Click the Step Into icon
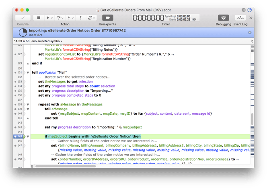Viewport: 267px width, 188px height. point(69,18)
